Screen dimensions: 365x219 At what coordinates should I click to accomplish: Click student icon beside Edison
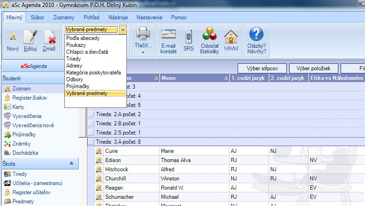tap(99, 160)
